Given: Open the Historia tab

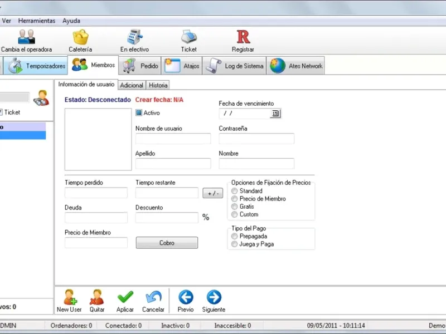Looking at the screenshot, I should tap(158, 85).
